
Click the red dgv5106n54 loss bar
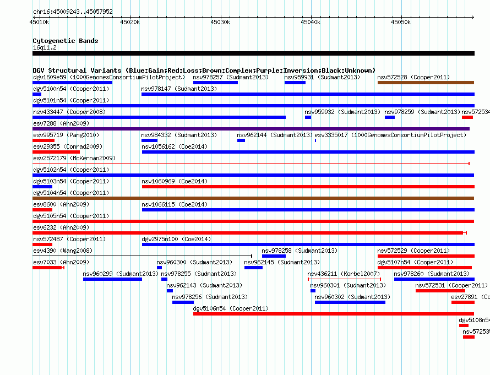click(x=334, y=314)
